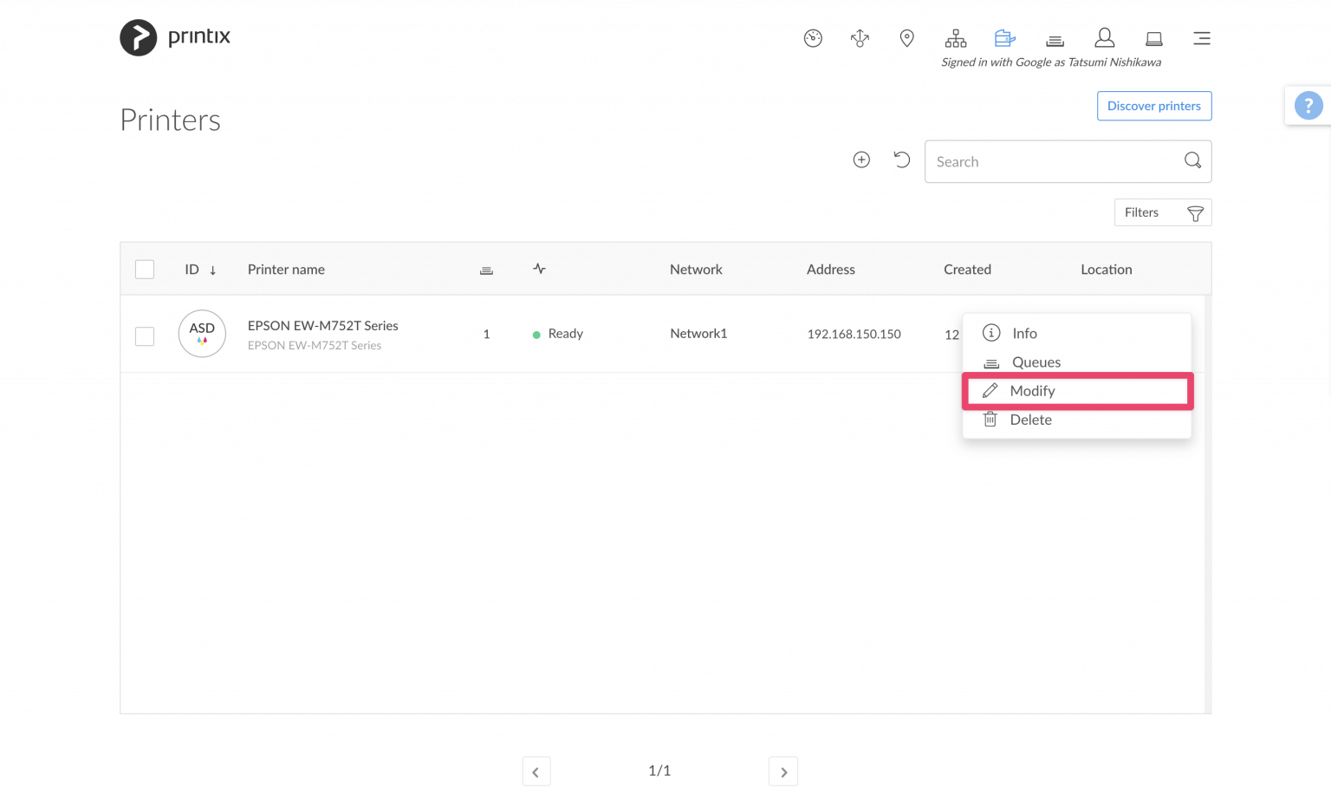Viewport: 1331px width, 788px height.
Task: Toggle the select-all checkbox in table header
Action: (x=144, y=269)
